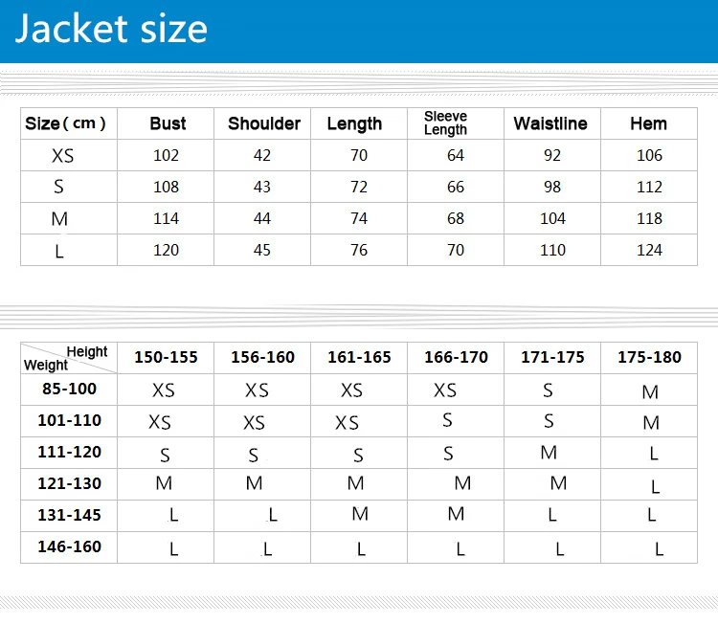718x624 pixels.
Task: Click M for weight 85-100, height 175-180
Action: pyautogui.click(x=650, y=391)
